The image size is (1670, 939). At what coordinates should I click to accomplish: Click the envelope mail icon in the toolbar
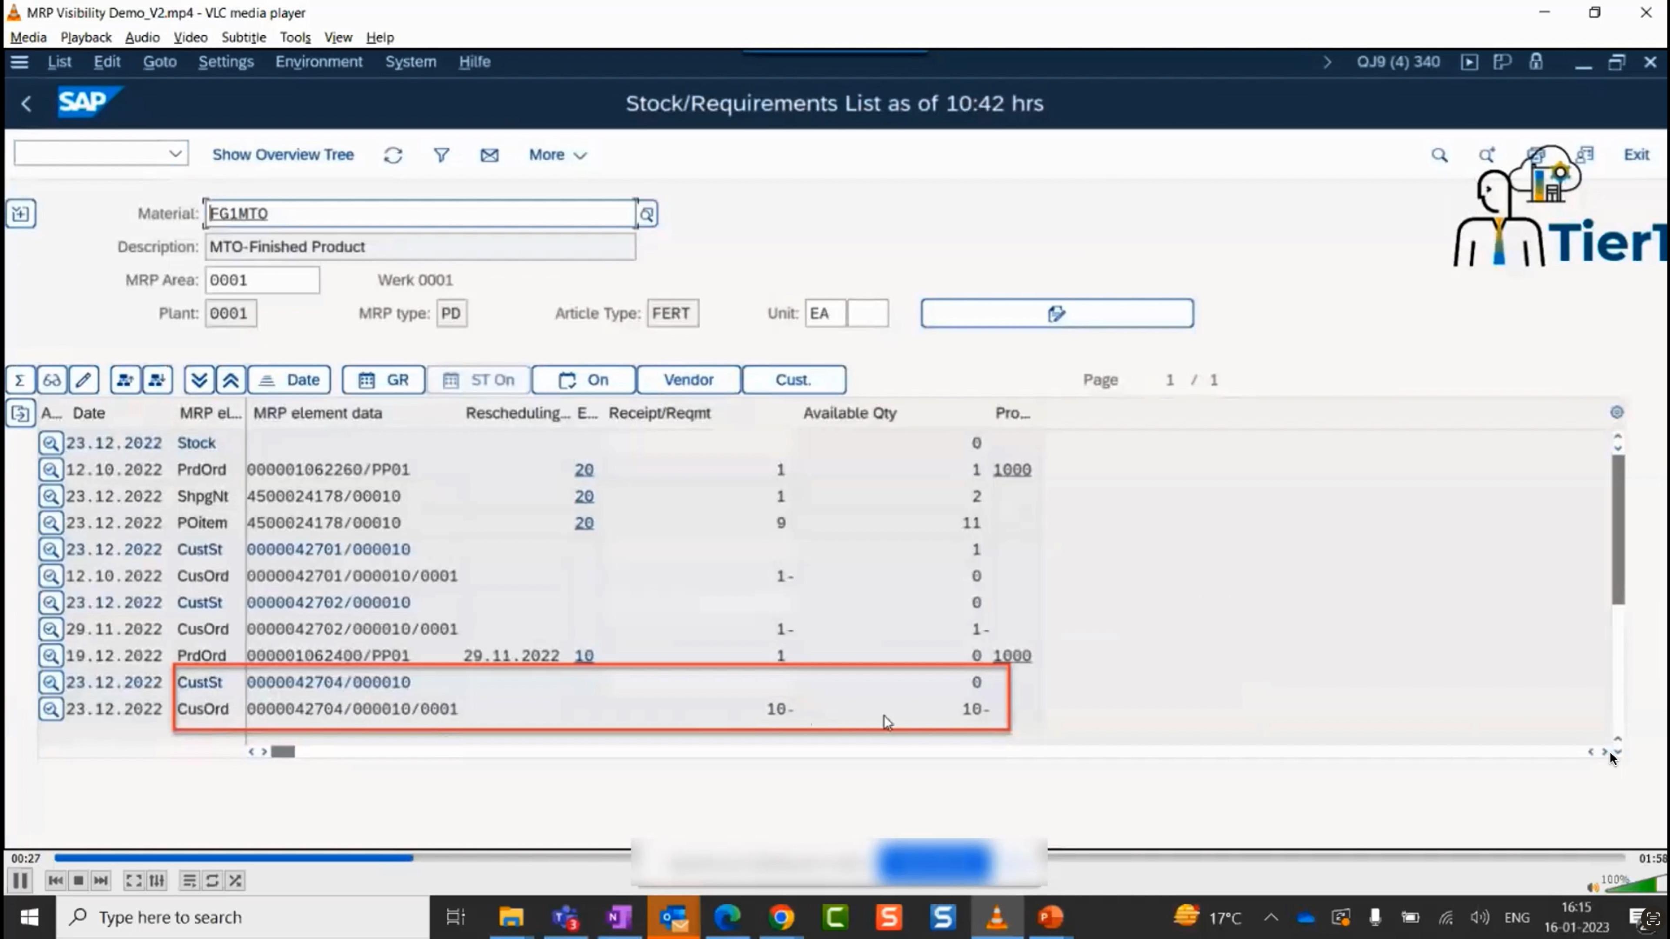pyautogui.click(x=489, y=155)
